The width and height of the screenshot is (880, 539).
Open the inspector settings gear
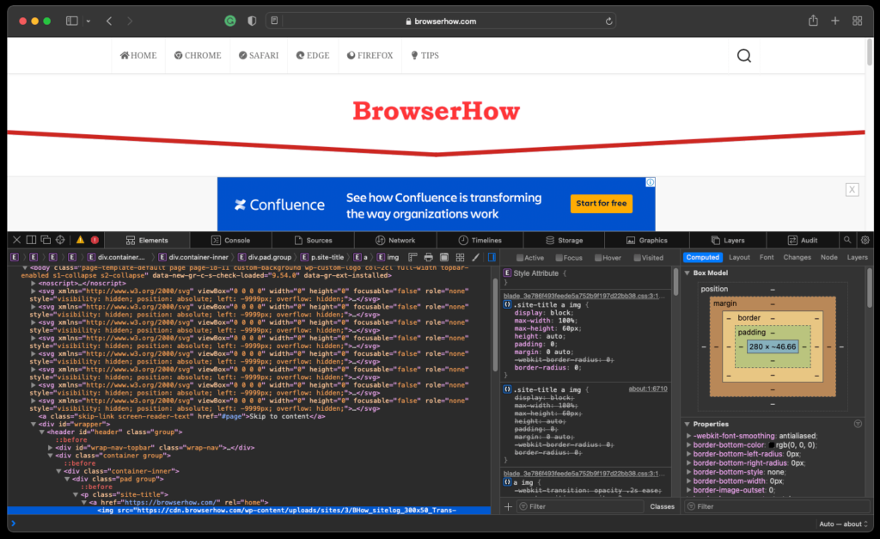pyautogui.click(x=865, y=240)
